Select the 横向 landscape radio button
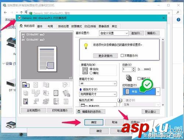Viewport: 184px width, 140px height. [x=91, y=73]
